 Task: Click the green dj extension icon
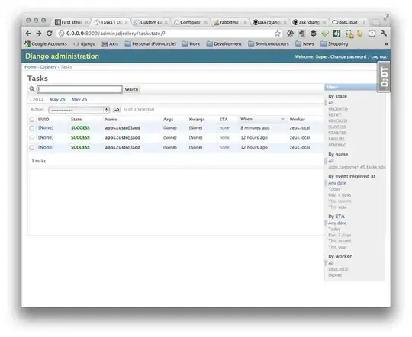click(336, 34)
